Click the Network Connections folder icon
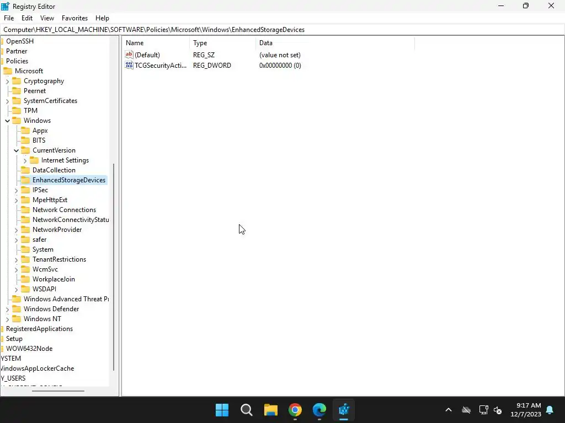The height and width of the screenshot is (423, 565). pyautogui.click(x=25, y=209)
